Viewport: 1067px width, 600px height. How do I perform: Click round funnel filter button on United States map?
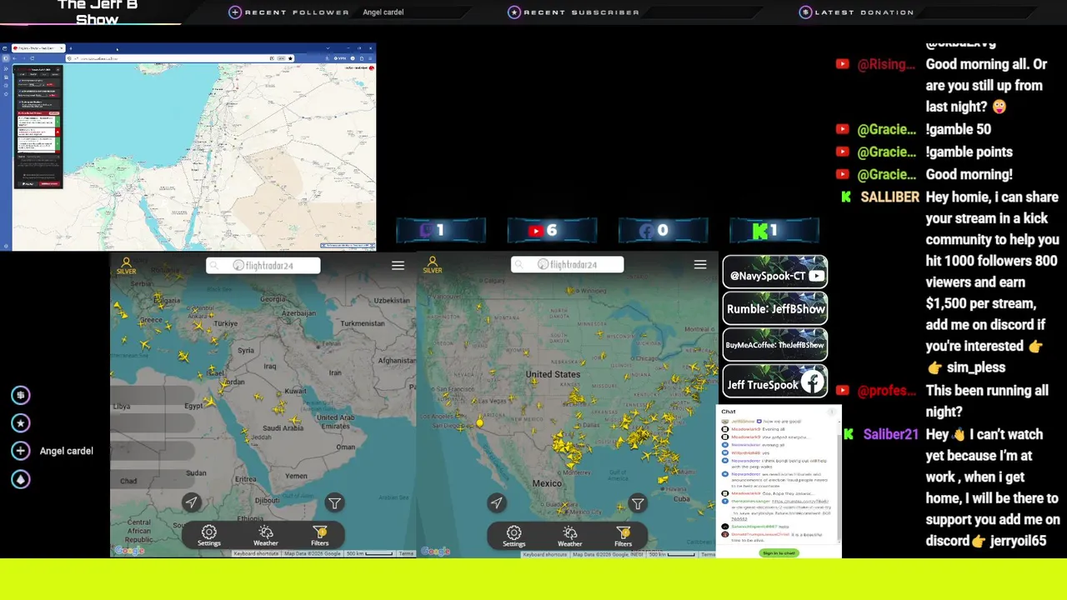click(x=638, y=503)
